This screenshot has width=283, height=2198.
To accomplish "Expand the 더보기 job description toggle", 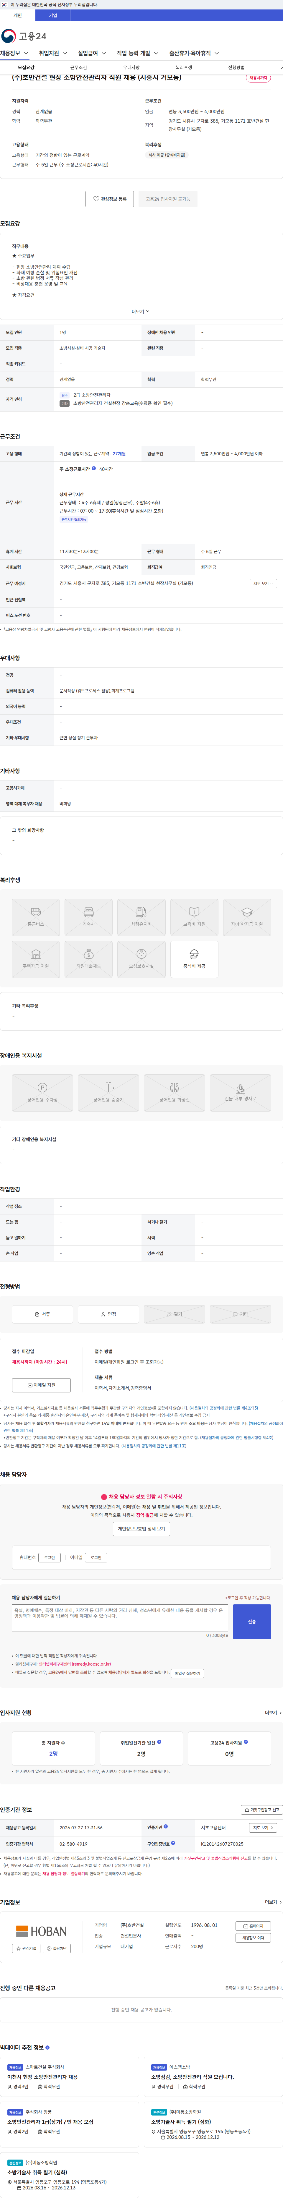I will (x=141, y=311).
